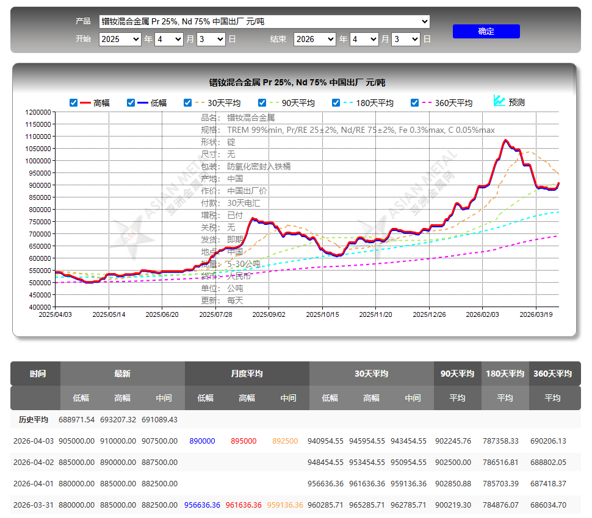Click red monthly high value 895000
The height and width of the screenshot is (518, 592).
point(244,441)
